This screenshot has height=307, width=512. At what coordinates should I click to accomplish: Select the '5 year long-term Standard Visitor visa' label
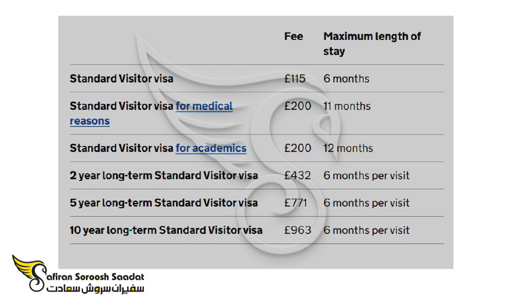coord(164,203)
